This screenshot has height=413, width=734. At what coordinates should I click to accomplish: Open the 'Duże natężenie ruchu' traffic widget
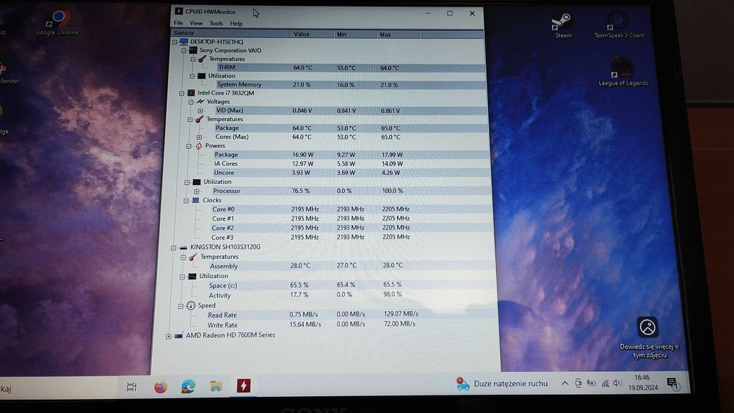(x=501, y=384)
